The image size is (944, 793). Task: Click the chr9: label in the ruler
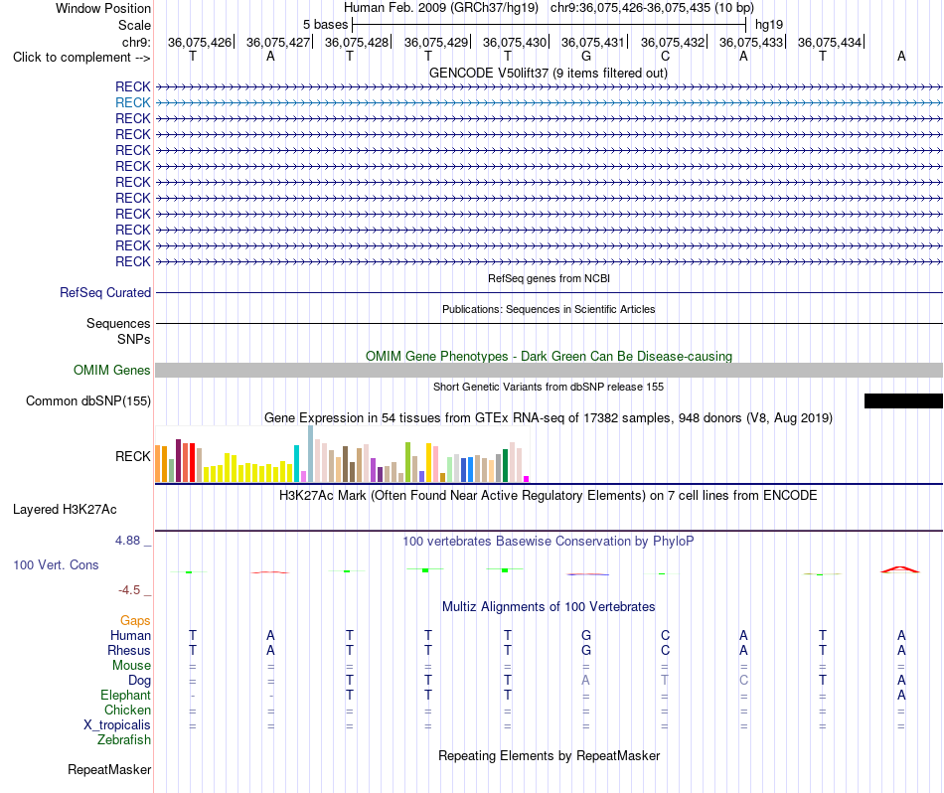[x=136, y=42]
